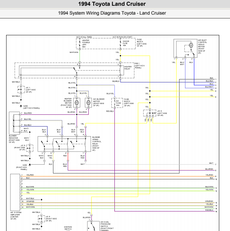Select the A/C fuse 10A symbol

point(115,103)
